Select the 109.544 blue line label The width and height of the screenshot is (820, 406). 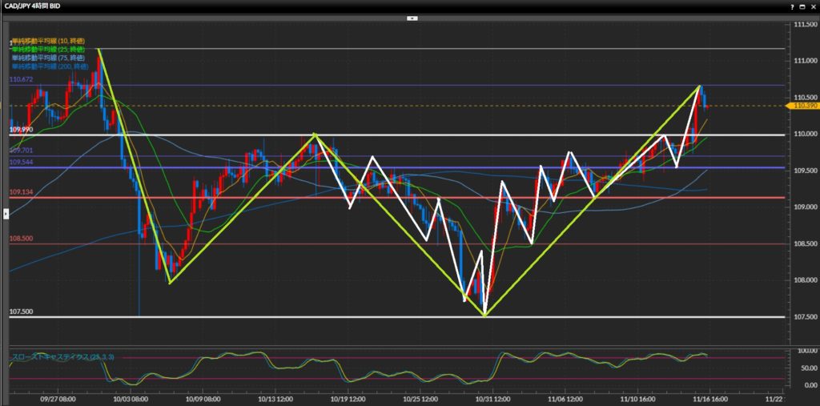[21, 162]
